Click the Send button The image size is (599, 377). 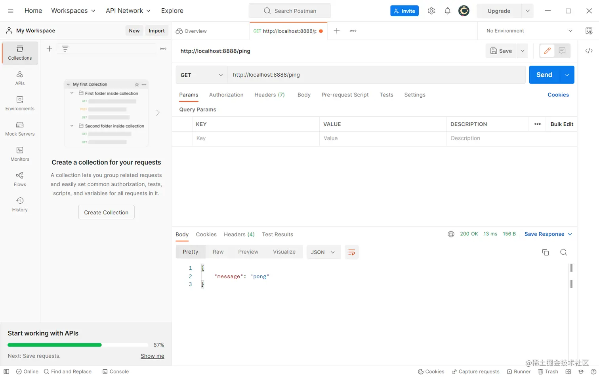pos(544,75)
